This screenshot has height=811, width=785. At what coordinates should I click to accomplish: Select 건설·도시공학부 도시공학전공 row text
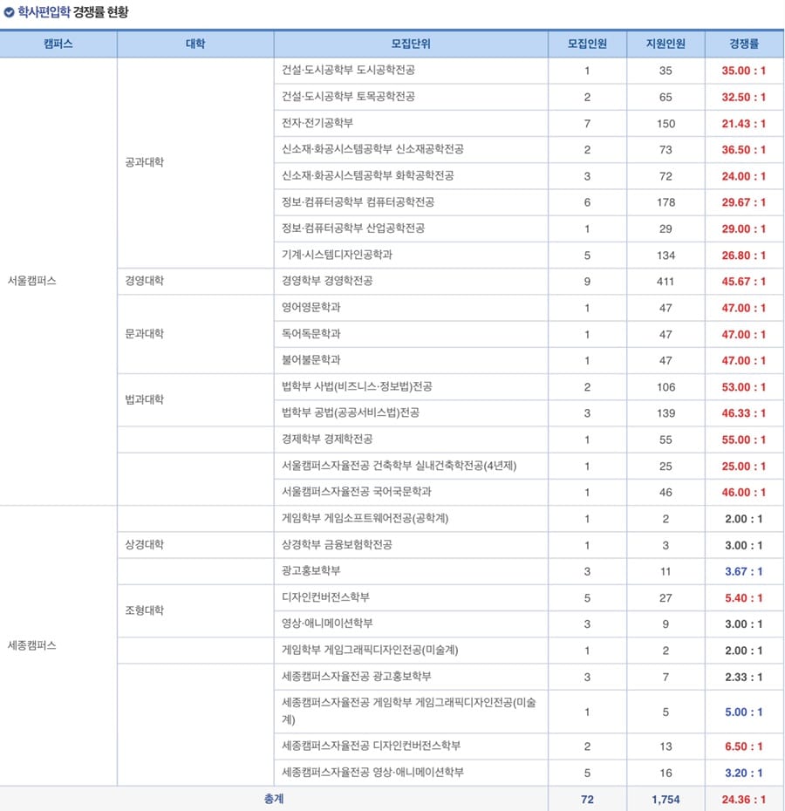(348, 70)
